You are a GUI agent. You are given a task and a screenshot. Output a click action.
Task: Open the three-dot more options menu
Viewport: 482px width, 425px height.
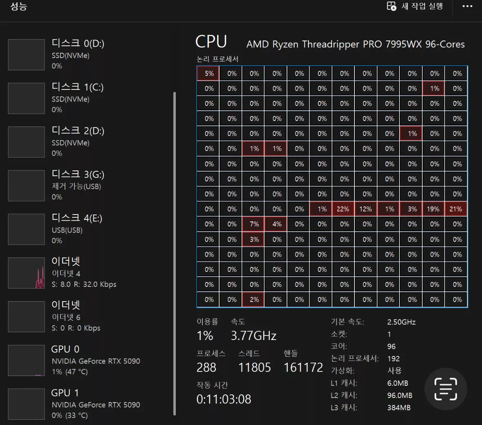pyautogui.click(x=467, y=6)
